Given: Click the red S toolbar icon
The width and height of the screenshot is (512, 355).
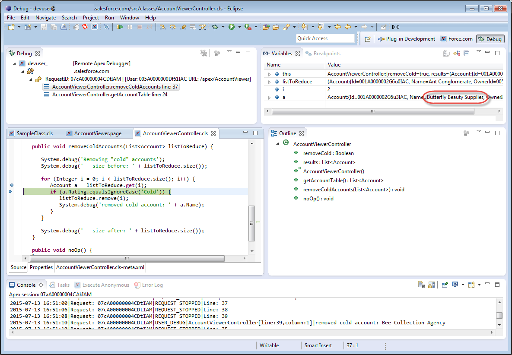Looking at the screenshot, I should 85,27.
